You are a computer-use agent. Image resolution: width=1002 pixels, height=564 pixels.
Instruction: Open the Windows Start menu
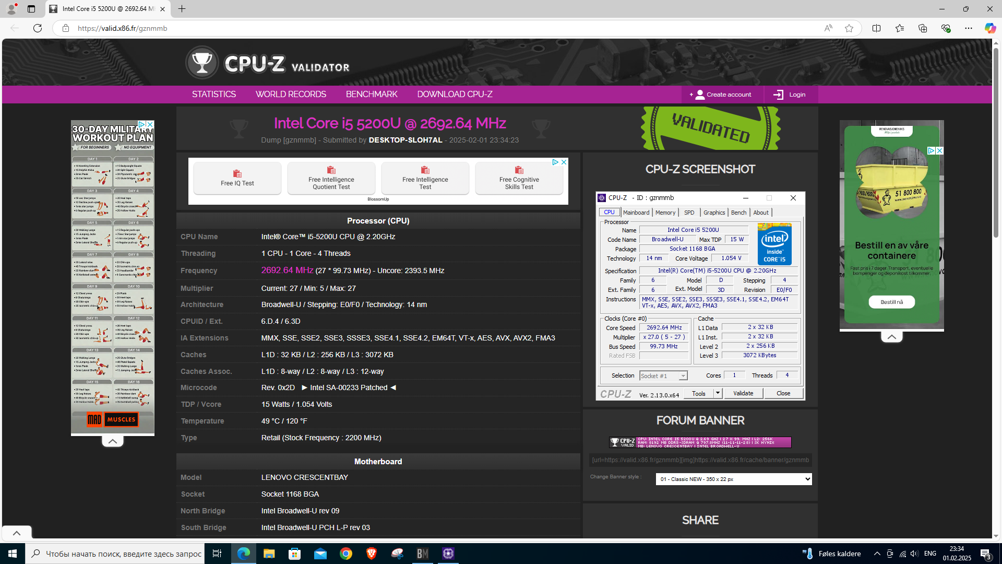click(x=13, y=554)
